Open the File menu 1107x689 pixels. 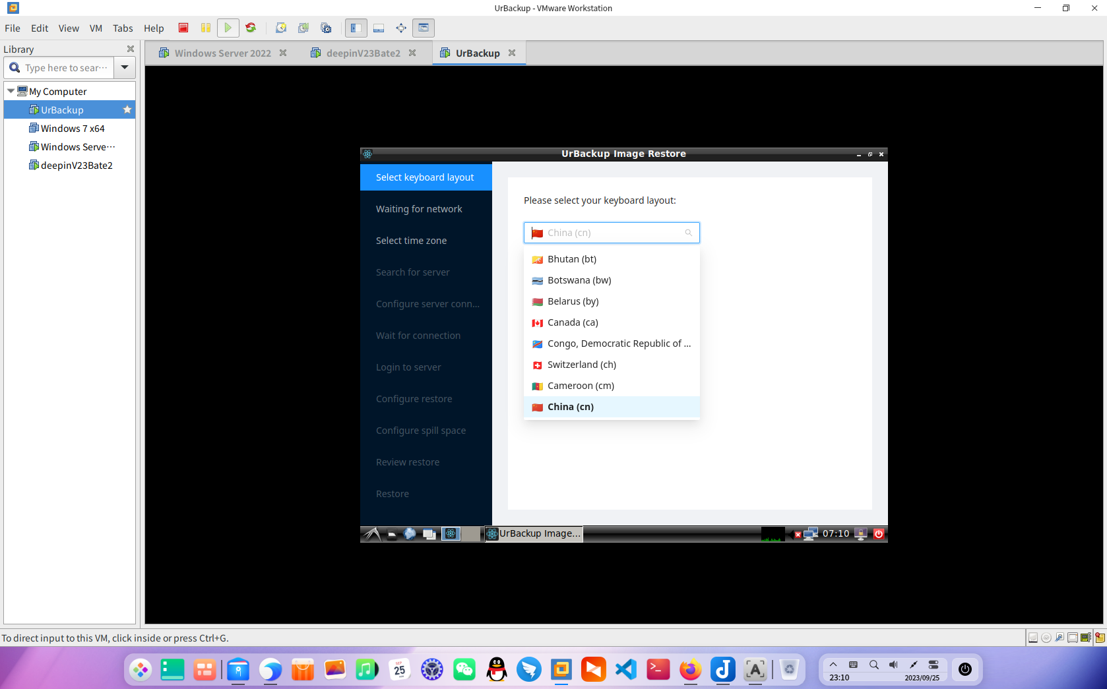click(13, 28)
